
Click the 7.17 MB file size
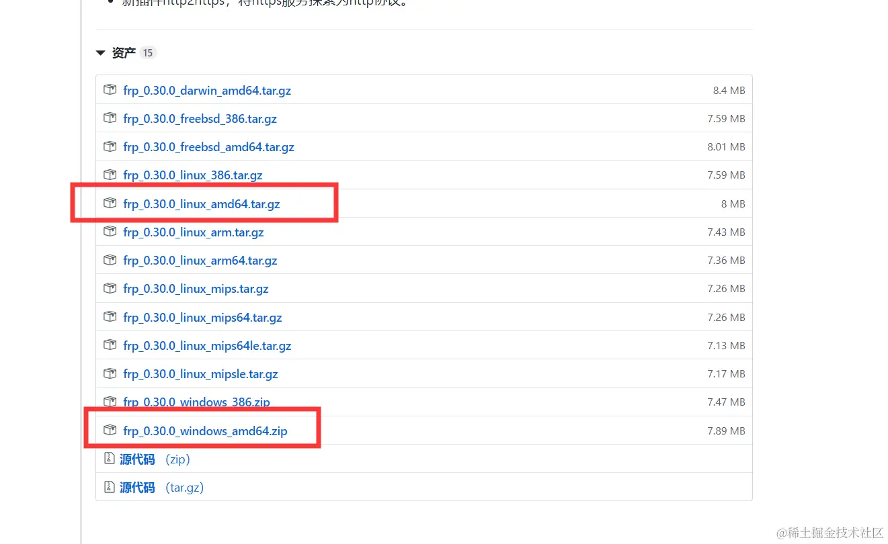pos(727,374)
